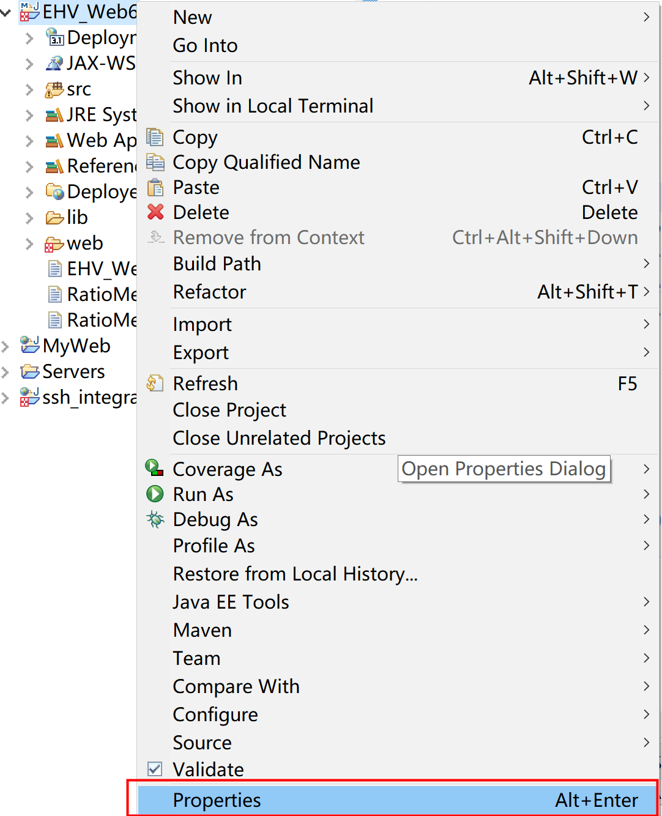Click the red Delete X icon
Viewport: 662px width, 816px height.
pyautogui.click(x=155, y=212)
